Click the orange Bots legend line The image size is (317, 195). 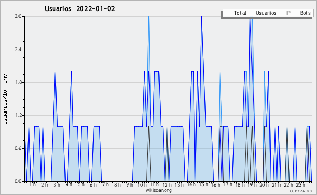click(295, 13)
